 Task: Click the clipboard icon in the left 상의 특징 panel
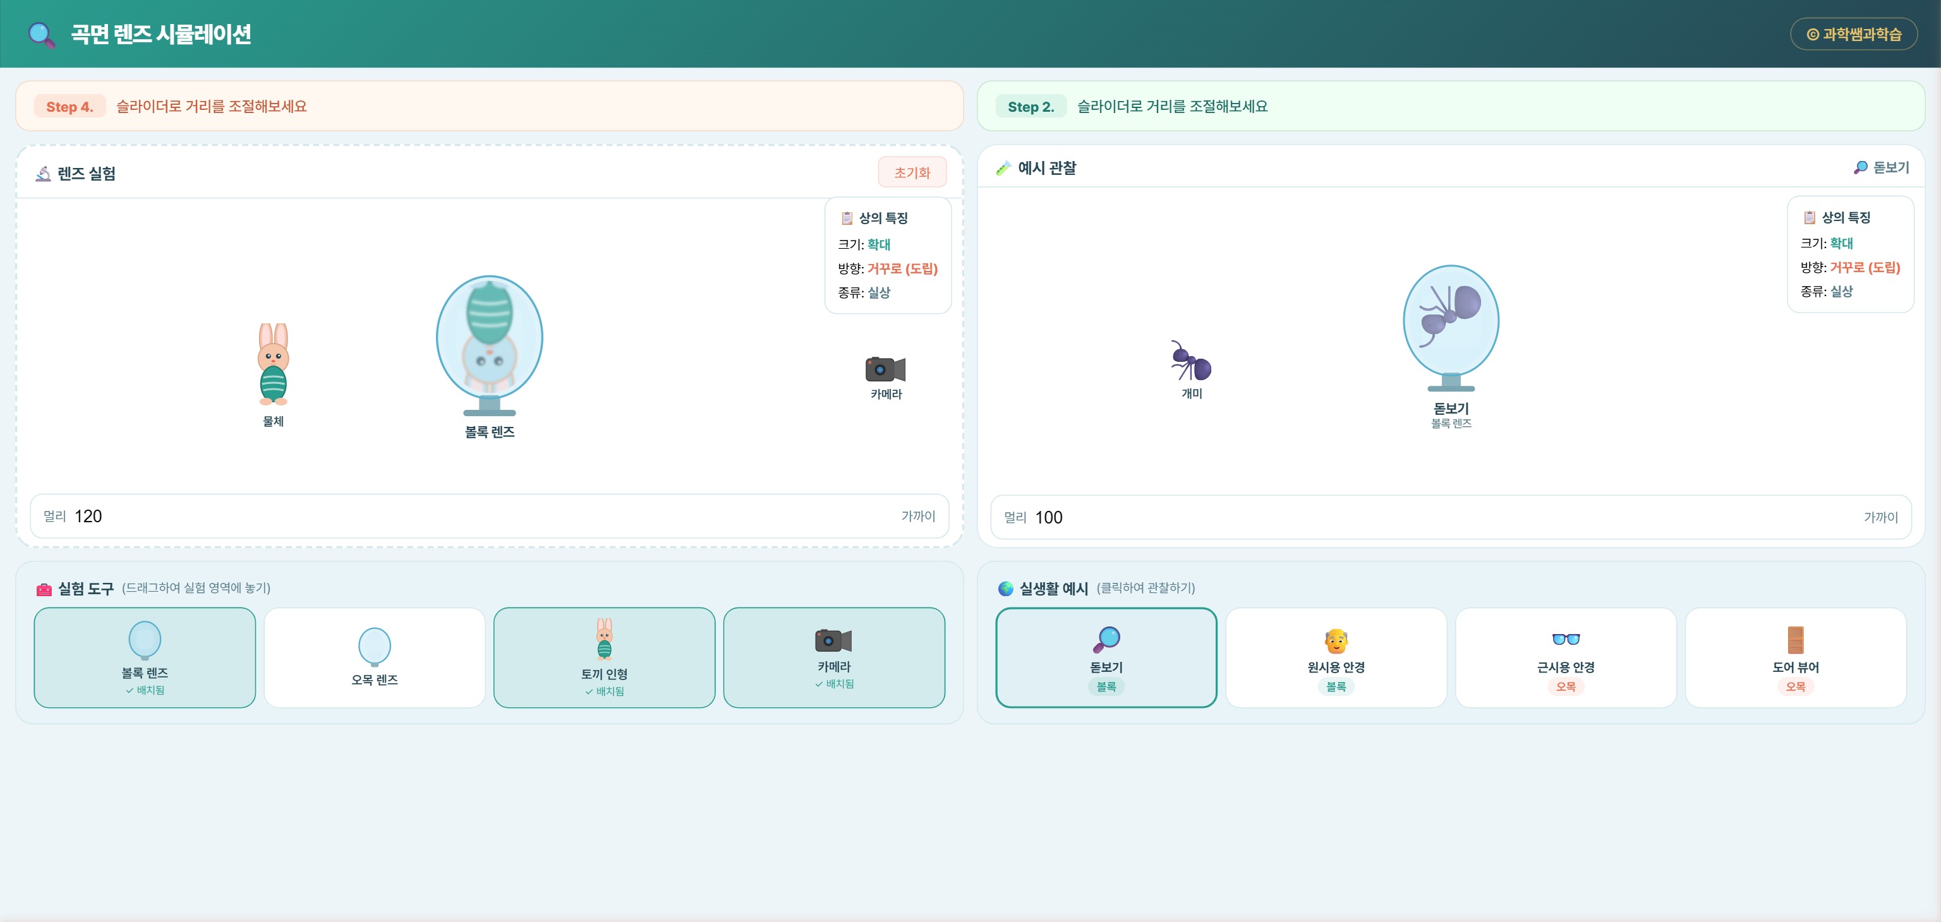847,218
